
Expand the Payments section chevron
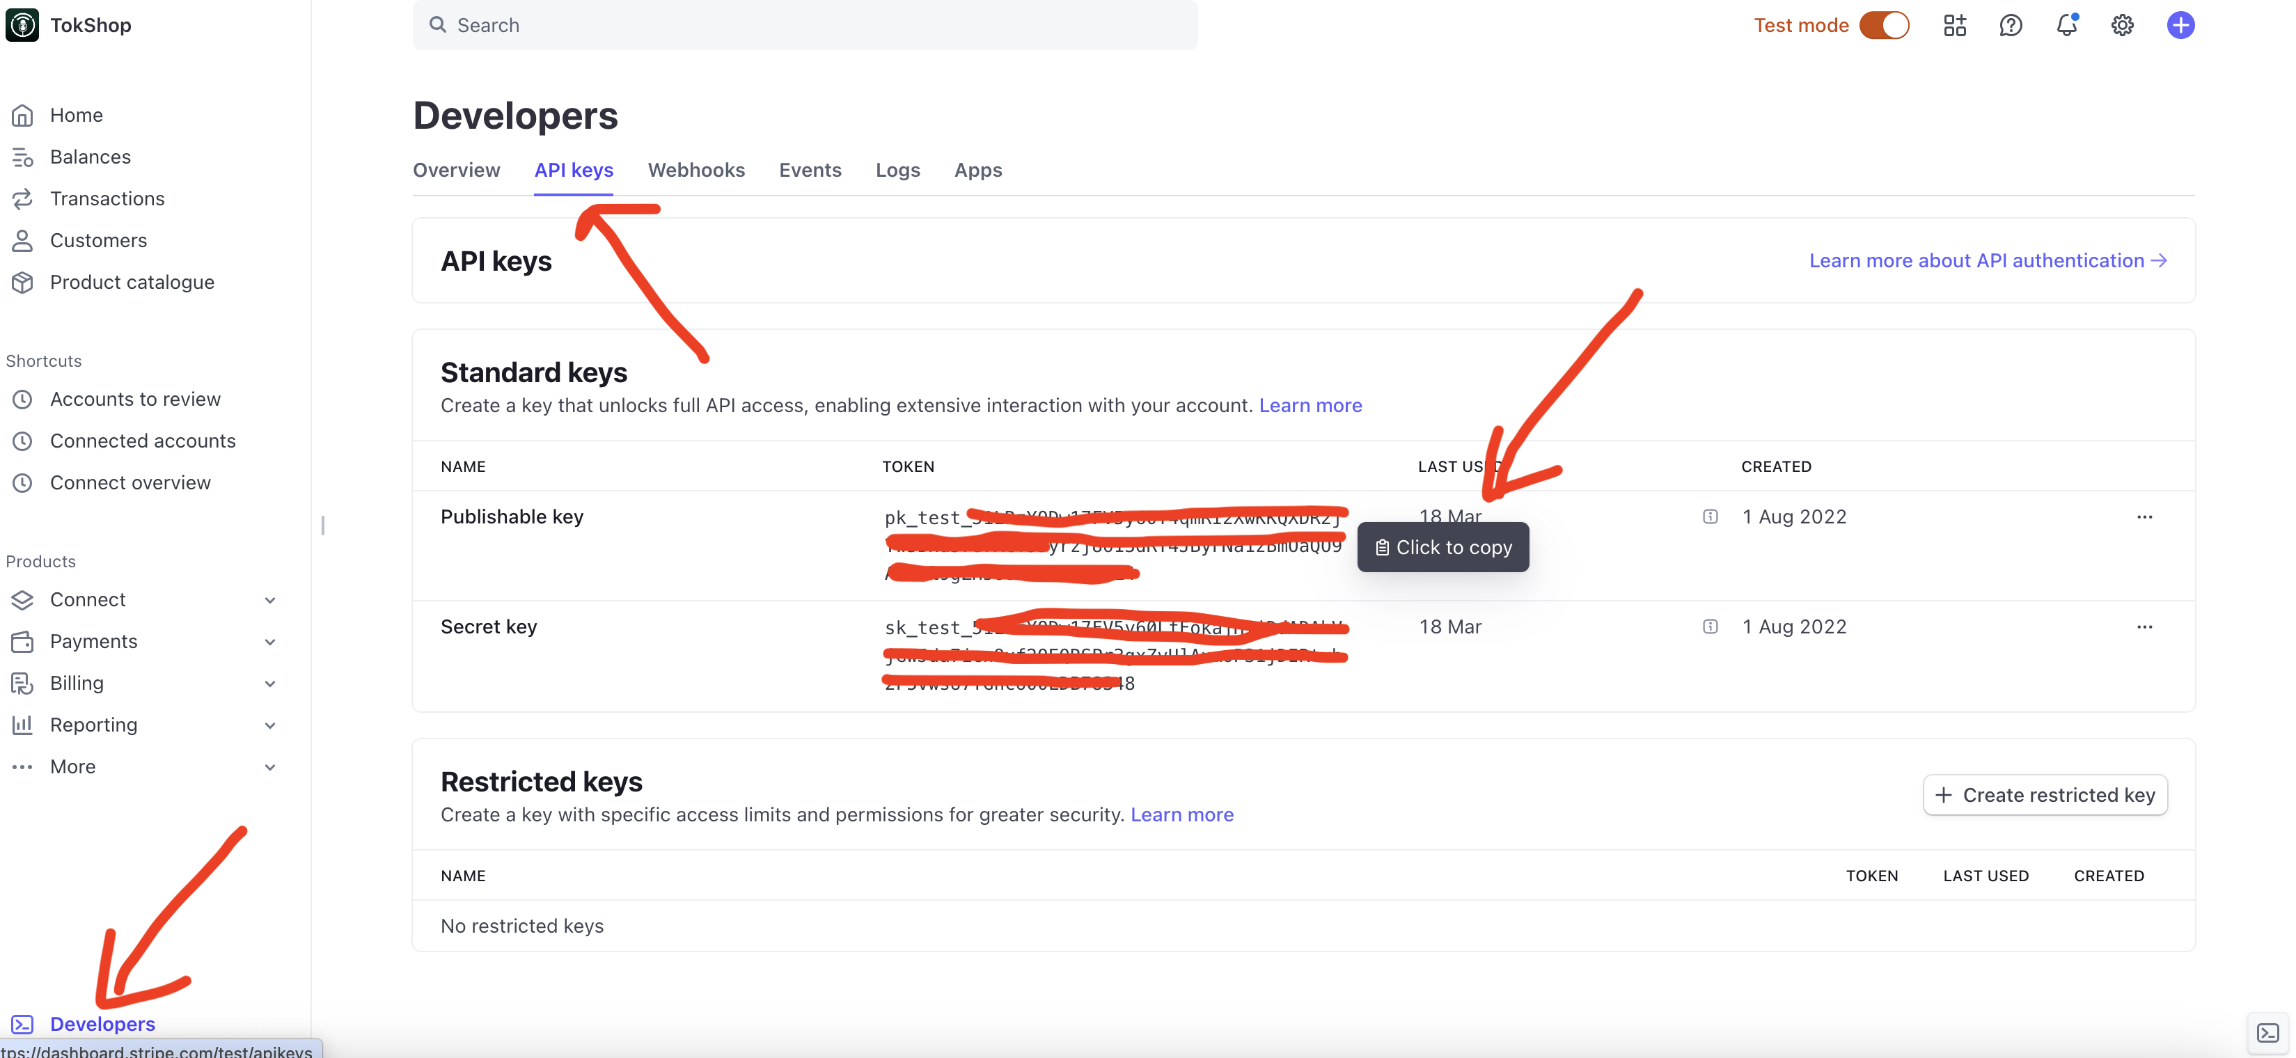270,642
